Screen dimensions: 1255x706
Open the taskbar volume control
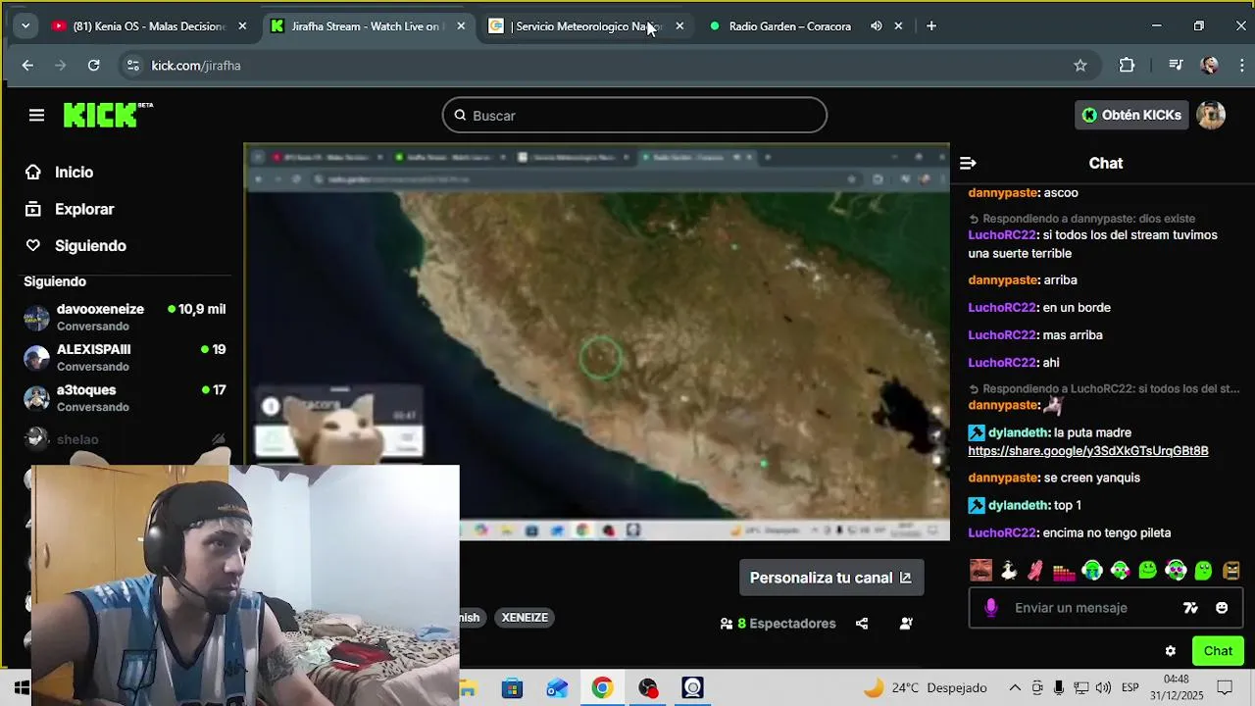pyautogui.click(x=1103, y=687)
